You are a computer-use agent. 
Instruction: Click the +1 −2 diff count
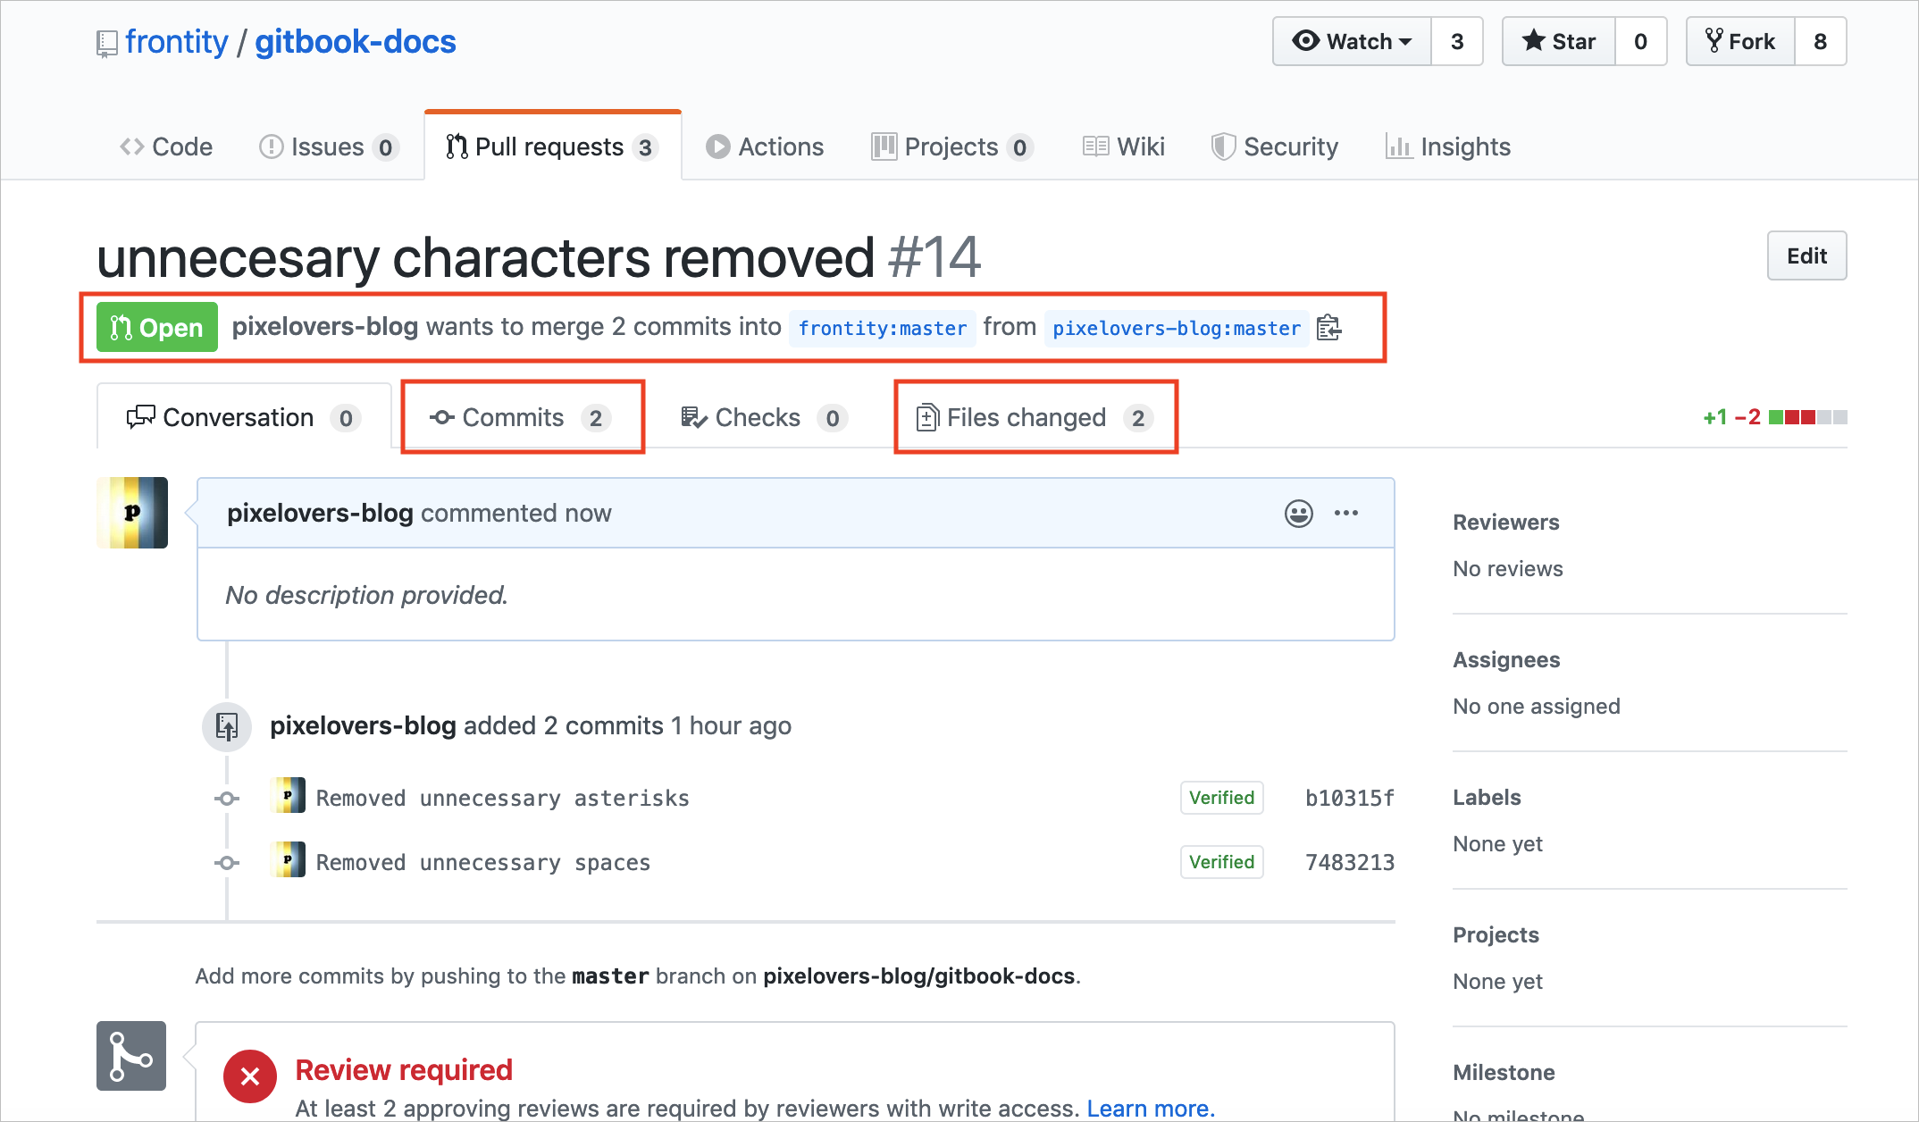click(x=1731, y=417)
